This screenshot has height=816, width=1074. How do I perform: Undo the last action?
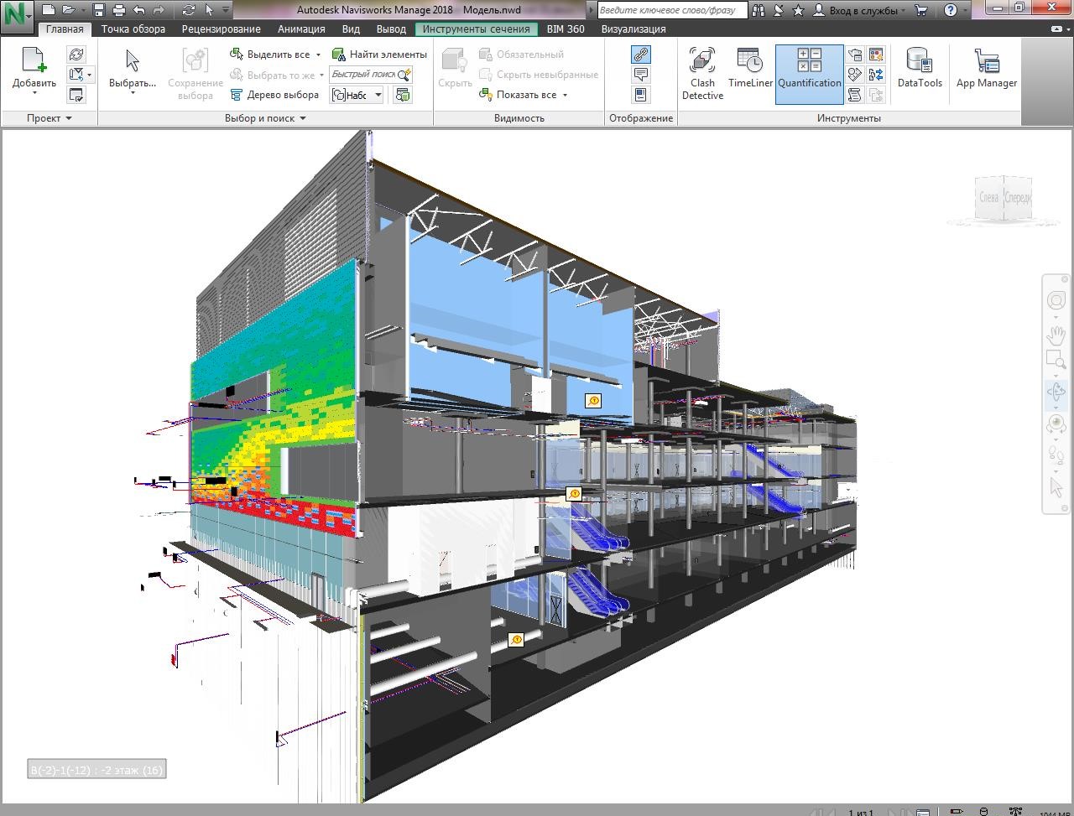click(138, 11)
